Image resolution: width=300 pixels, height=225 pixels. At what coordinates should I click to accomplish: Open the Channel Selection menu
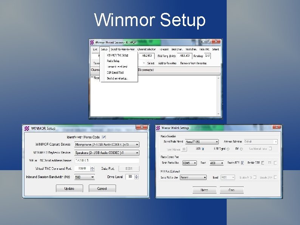pyautogui.click(x=147, y=49)
